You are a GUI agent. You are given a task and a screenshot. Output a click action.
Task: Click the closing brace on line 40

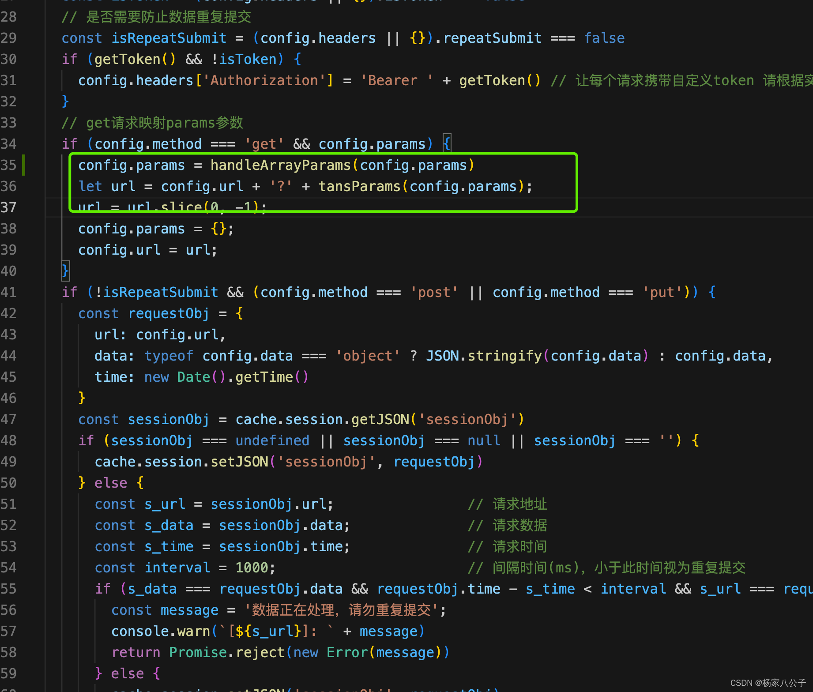[x=65, y=271]
